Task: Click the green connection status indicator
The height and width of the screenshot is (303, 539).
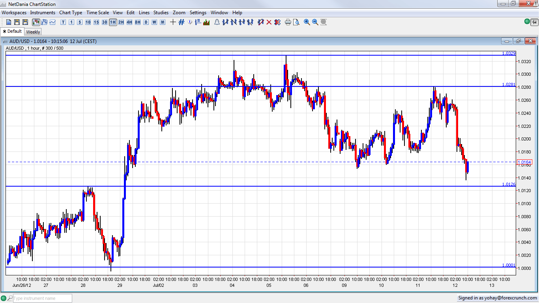Action: tap(528, 22)
